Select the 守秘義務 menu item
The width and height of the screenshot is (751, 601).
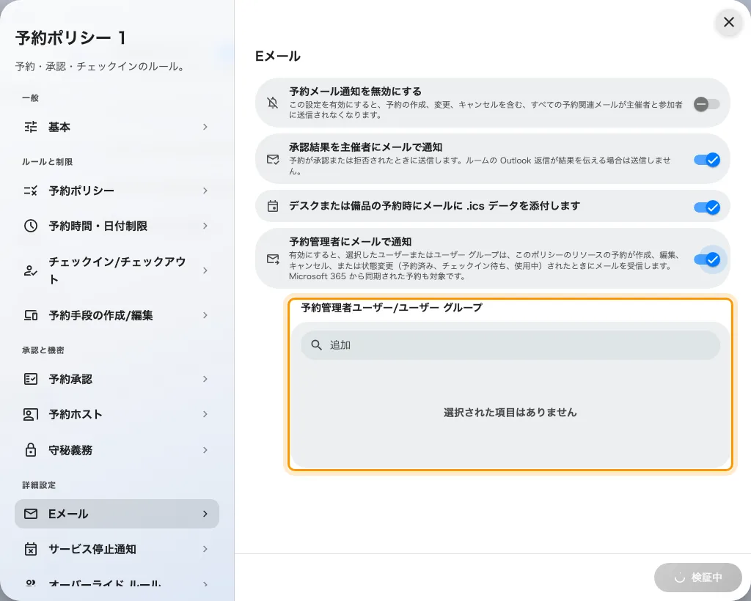[117, 450]
